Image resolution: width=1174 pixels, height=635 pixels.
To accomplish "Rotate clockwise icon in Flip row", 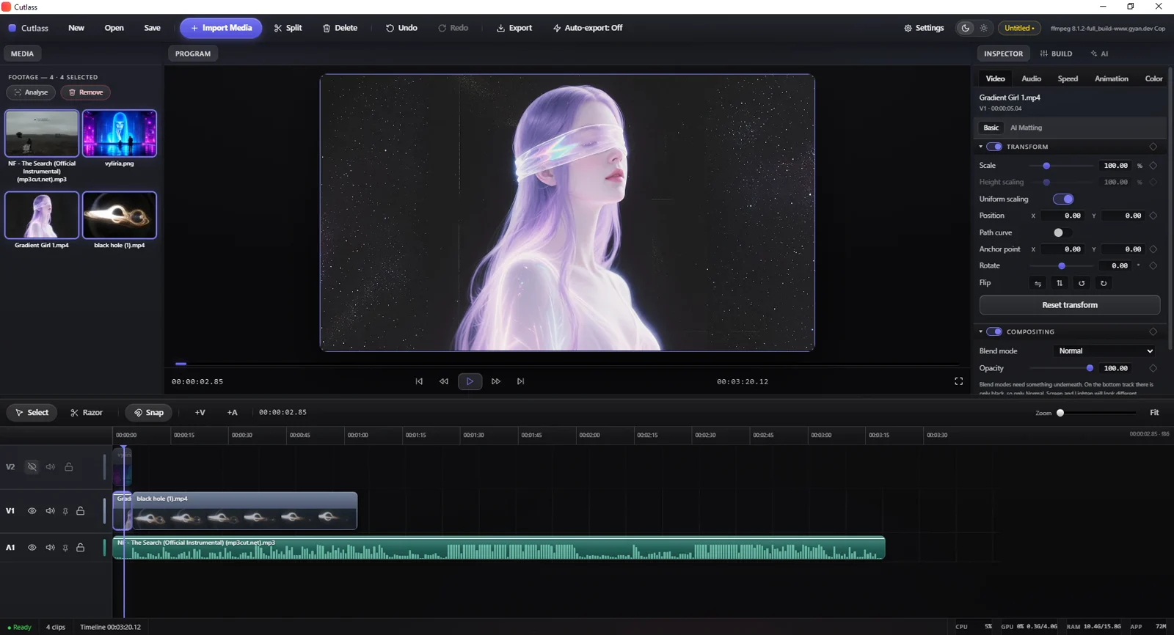I will click(1104, 283).
